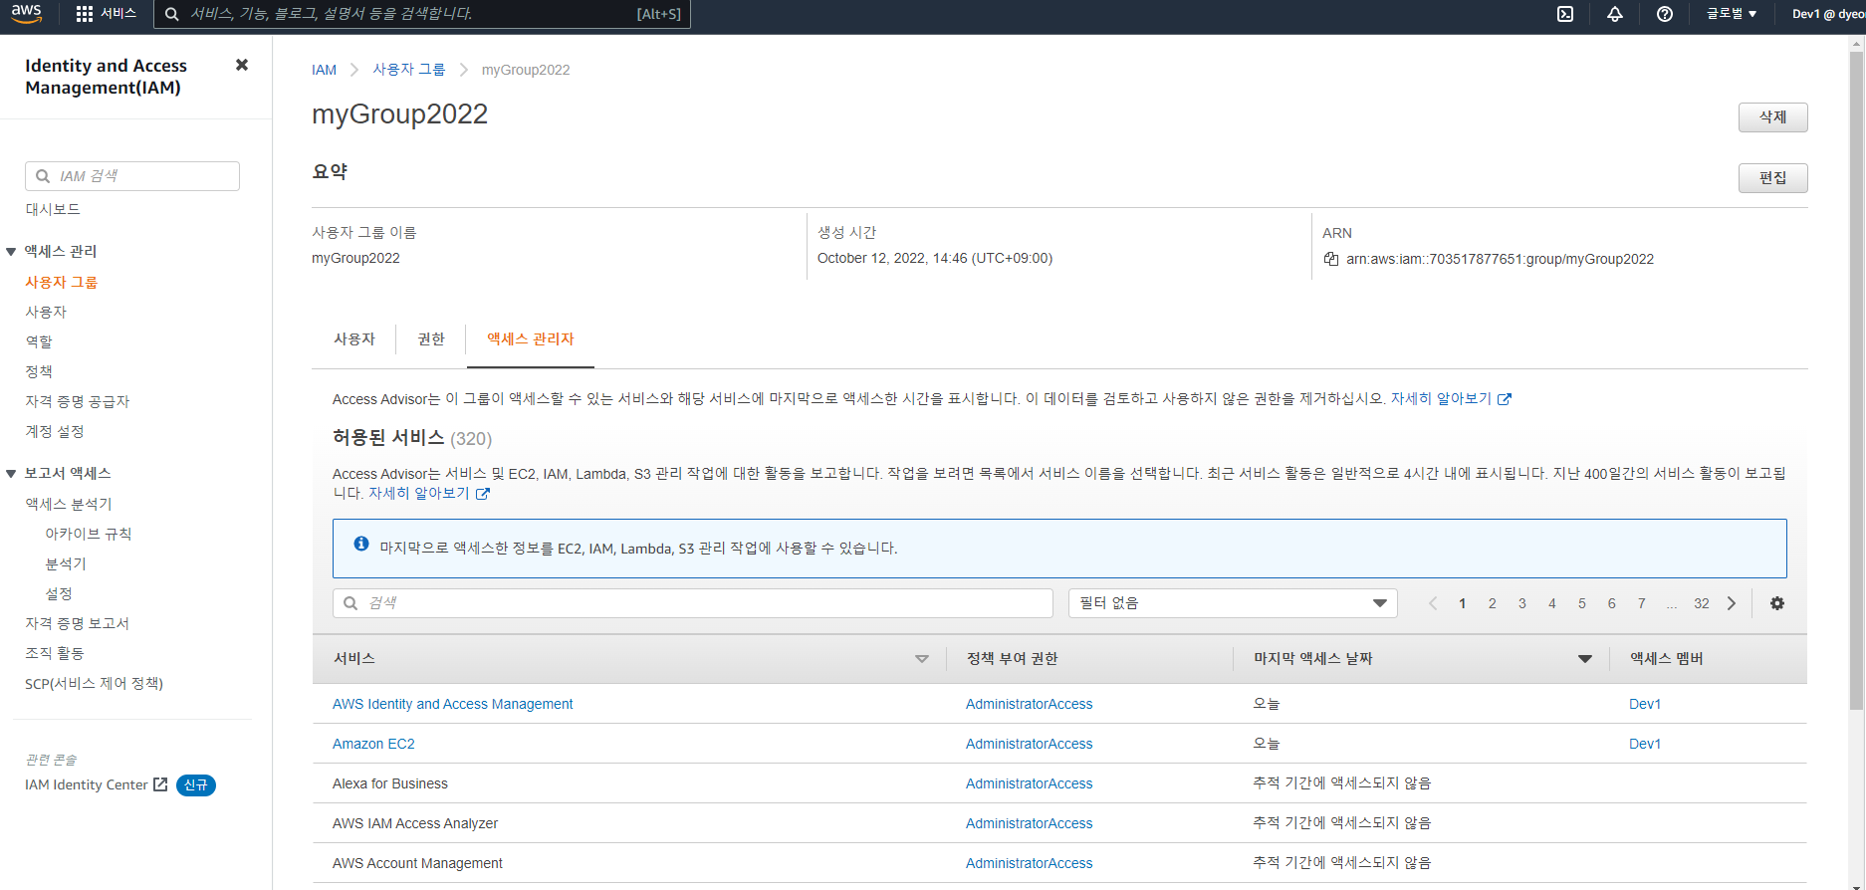Collapse the 액세스 관리 section

pyautogui.click(x=11, y=252)
